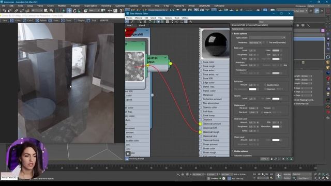Toggle the Clearcoat amount map button
Viewport: 331px width, 186px height.
click(x=258, y=122)
